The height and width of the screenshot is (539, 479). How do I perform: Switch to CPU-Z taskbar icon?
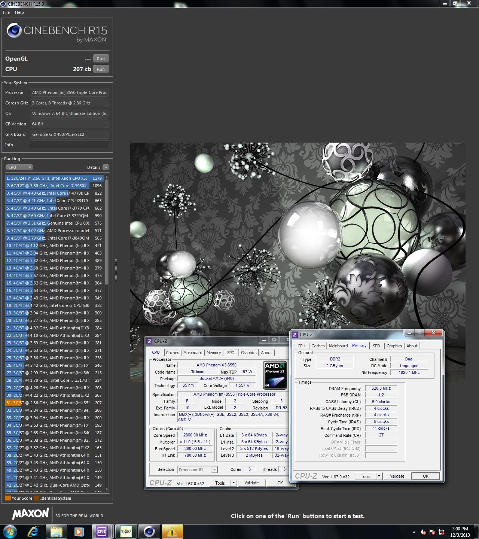pyautogui.click(x=102, y=532)
